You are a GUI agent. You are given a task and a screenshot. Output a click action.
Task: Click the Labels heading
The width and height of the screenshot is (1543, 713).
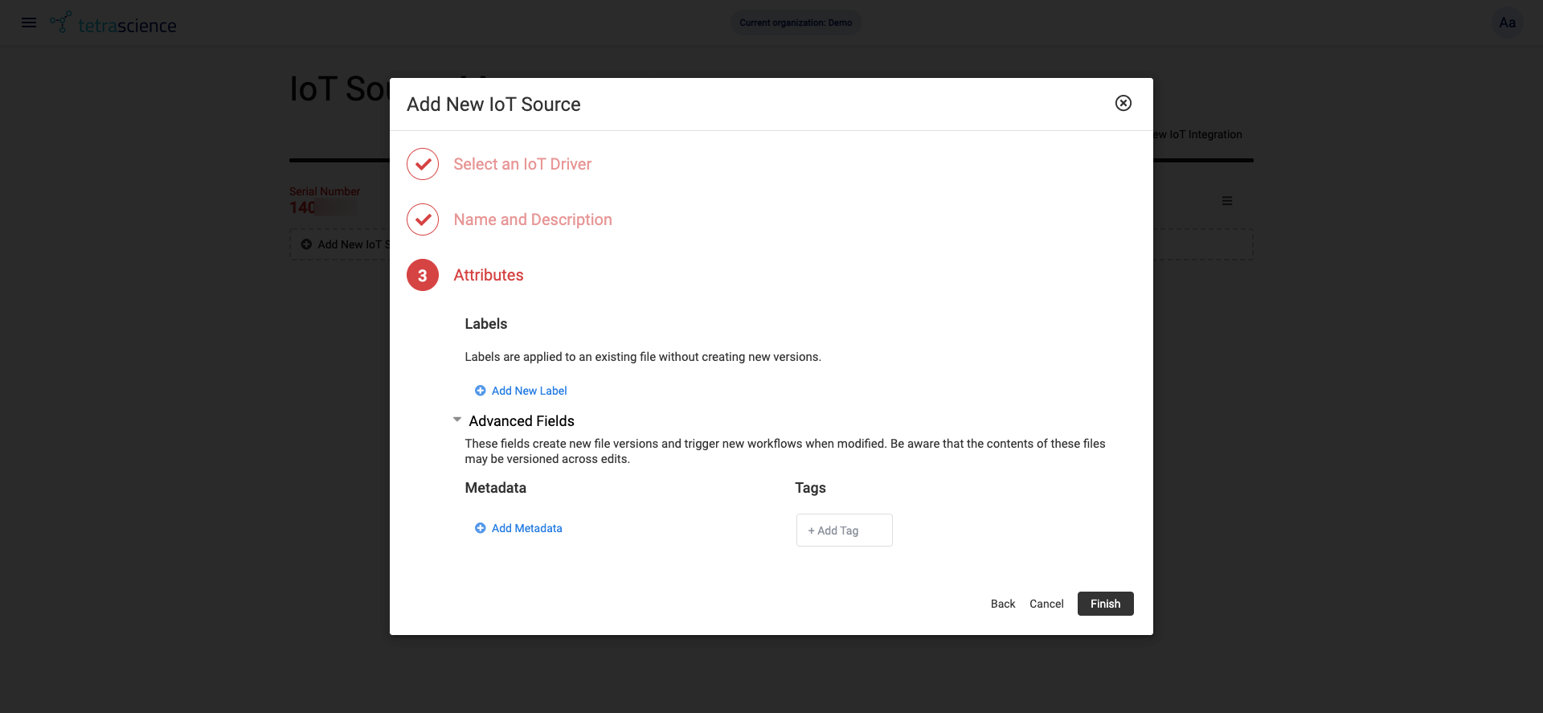(x=486, y=324)
